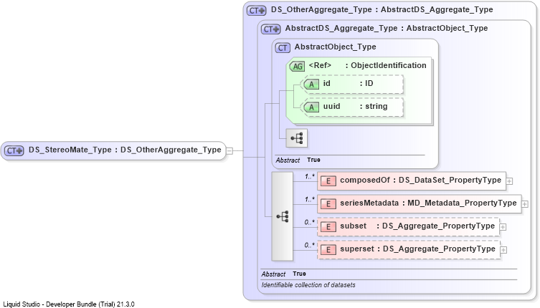The height and width of the screenshot is (308, 540).
Task: Expand the subset element
Action: point(503,227)
